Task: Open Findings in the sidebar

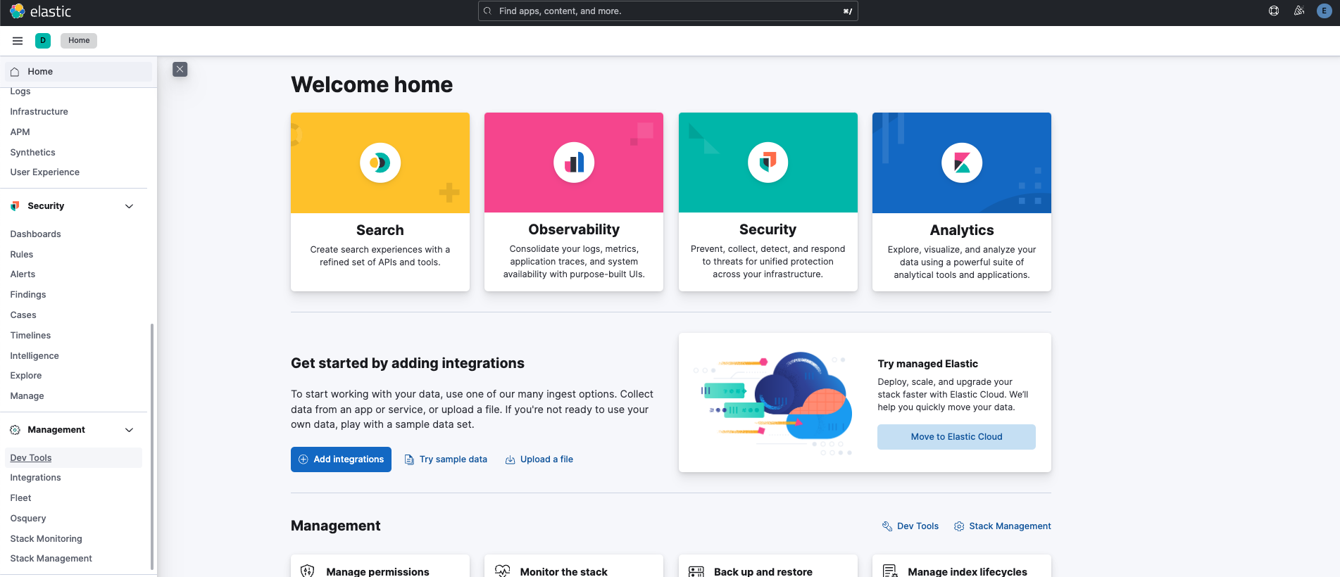Action: tap(28, 295)
